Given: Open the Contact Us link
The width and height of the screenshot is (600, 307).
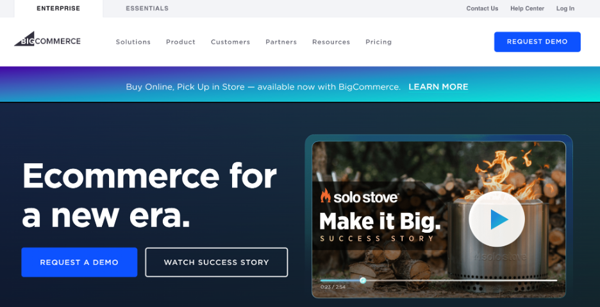Looking at the screenshot, I should (482, 8).
